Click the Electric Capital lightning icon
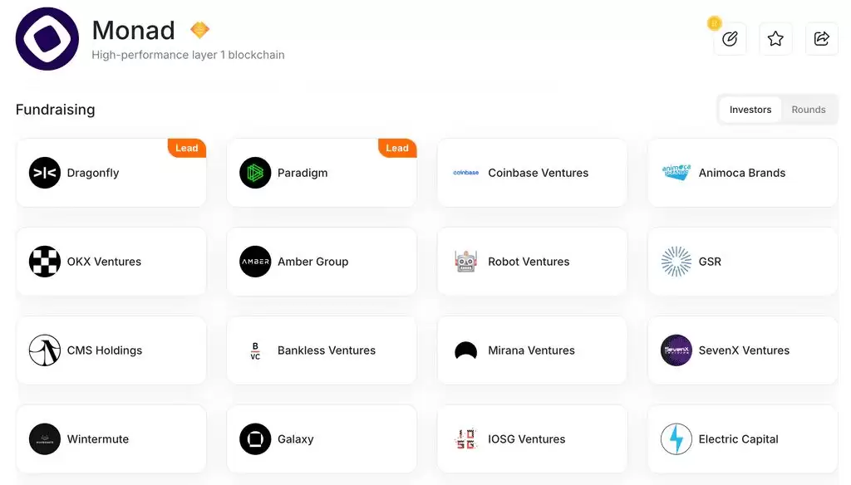 [x=676, y=439]
